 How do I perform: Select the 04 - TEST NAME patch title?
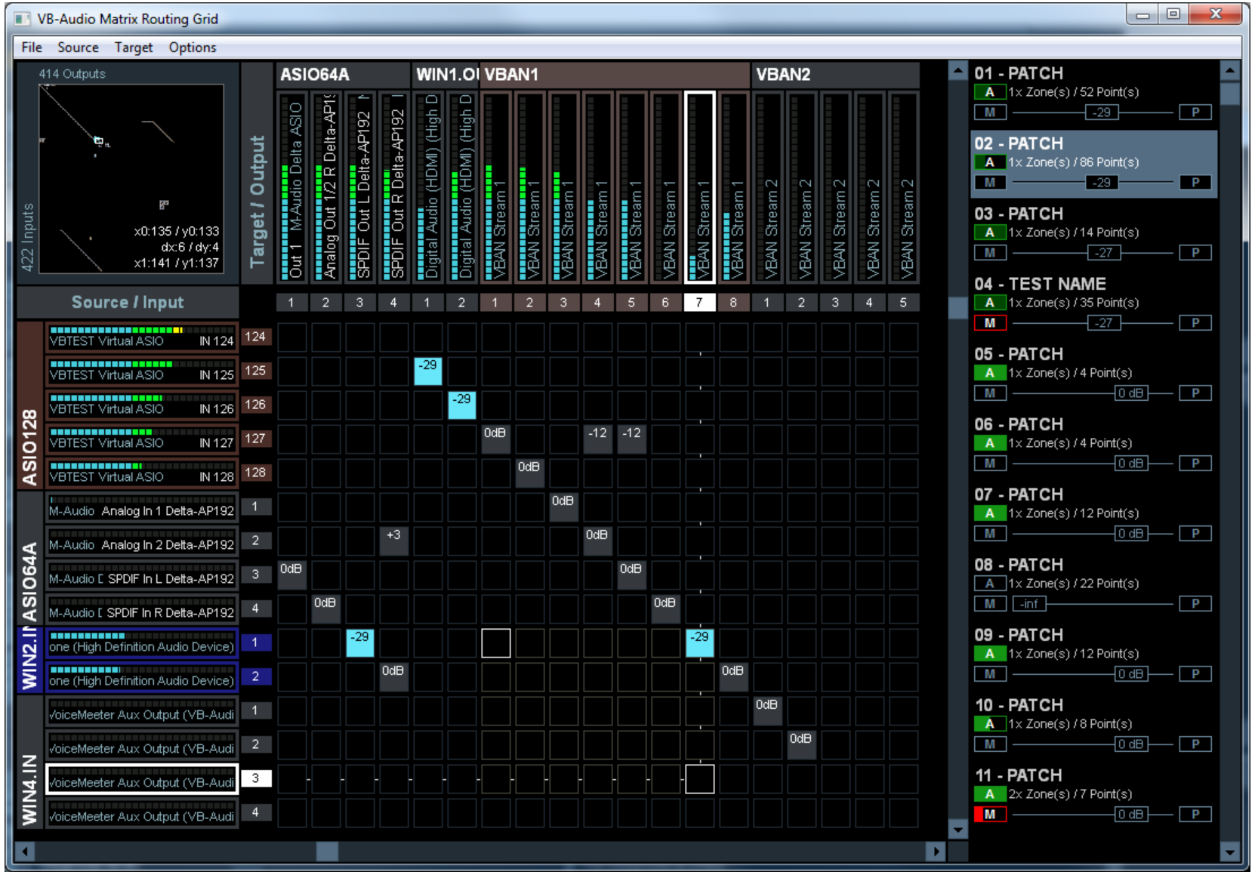[x=1040, y=284]
